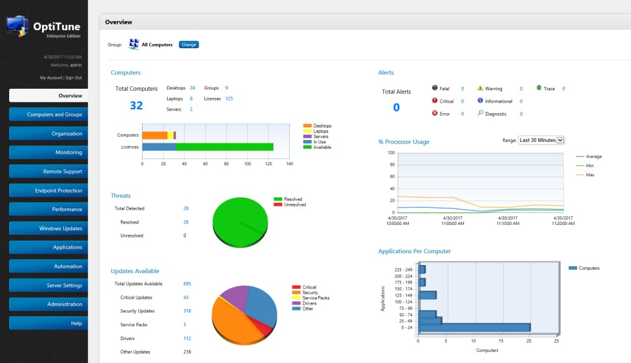Click the All Computers group icon
Image resolution: width=631 pixels, height=363 pixels.
(133, 44)
